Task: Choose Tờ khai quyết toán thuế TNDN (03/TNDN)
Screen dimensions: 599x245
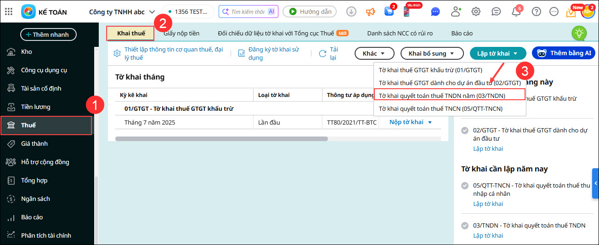Action: 449,96
